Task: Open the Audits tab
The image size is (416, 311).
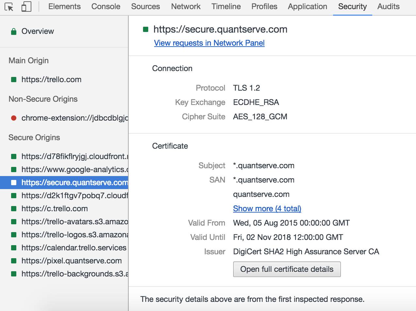Action: click(x=388, y=7)
